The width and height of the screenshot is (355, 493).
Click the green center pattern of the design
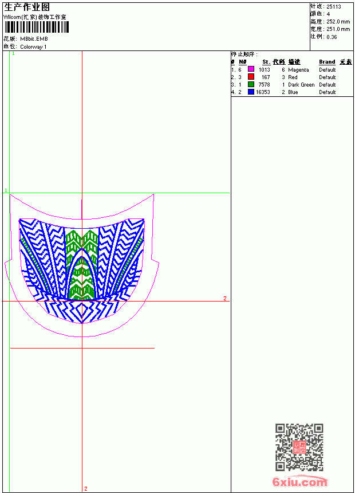click(82, 265)
